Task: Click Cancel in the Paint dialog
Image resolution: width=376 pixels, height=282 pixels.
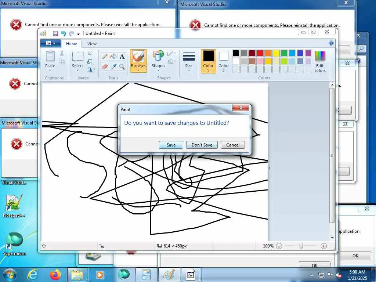Action: (x=232, y=145)
